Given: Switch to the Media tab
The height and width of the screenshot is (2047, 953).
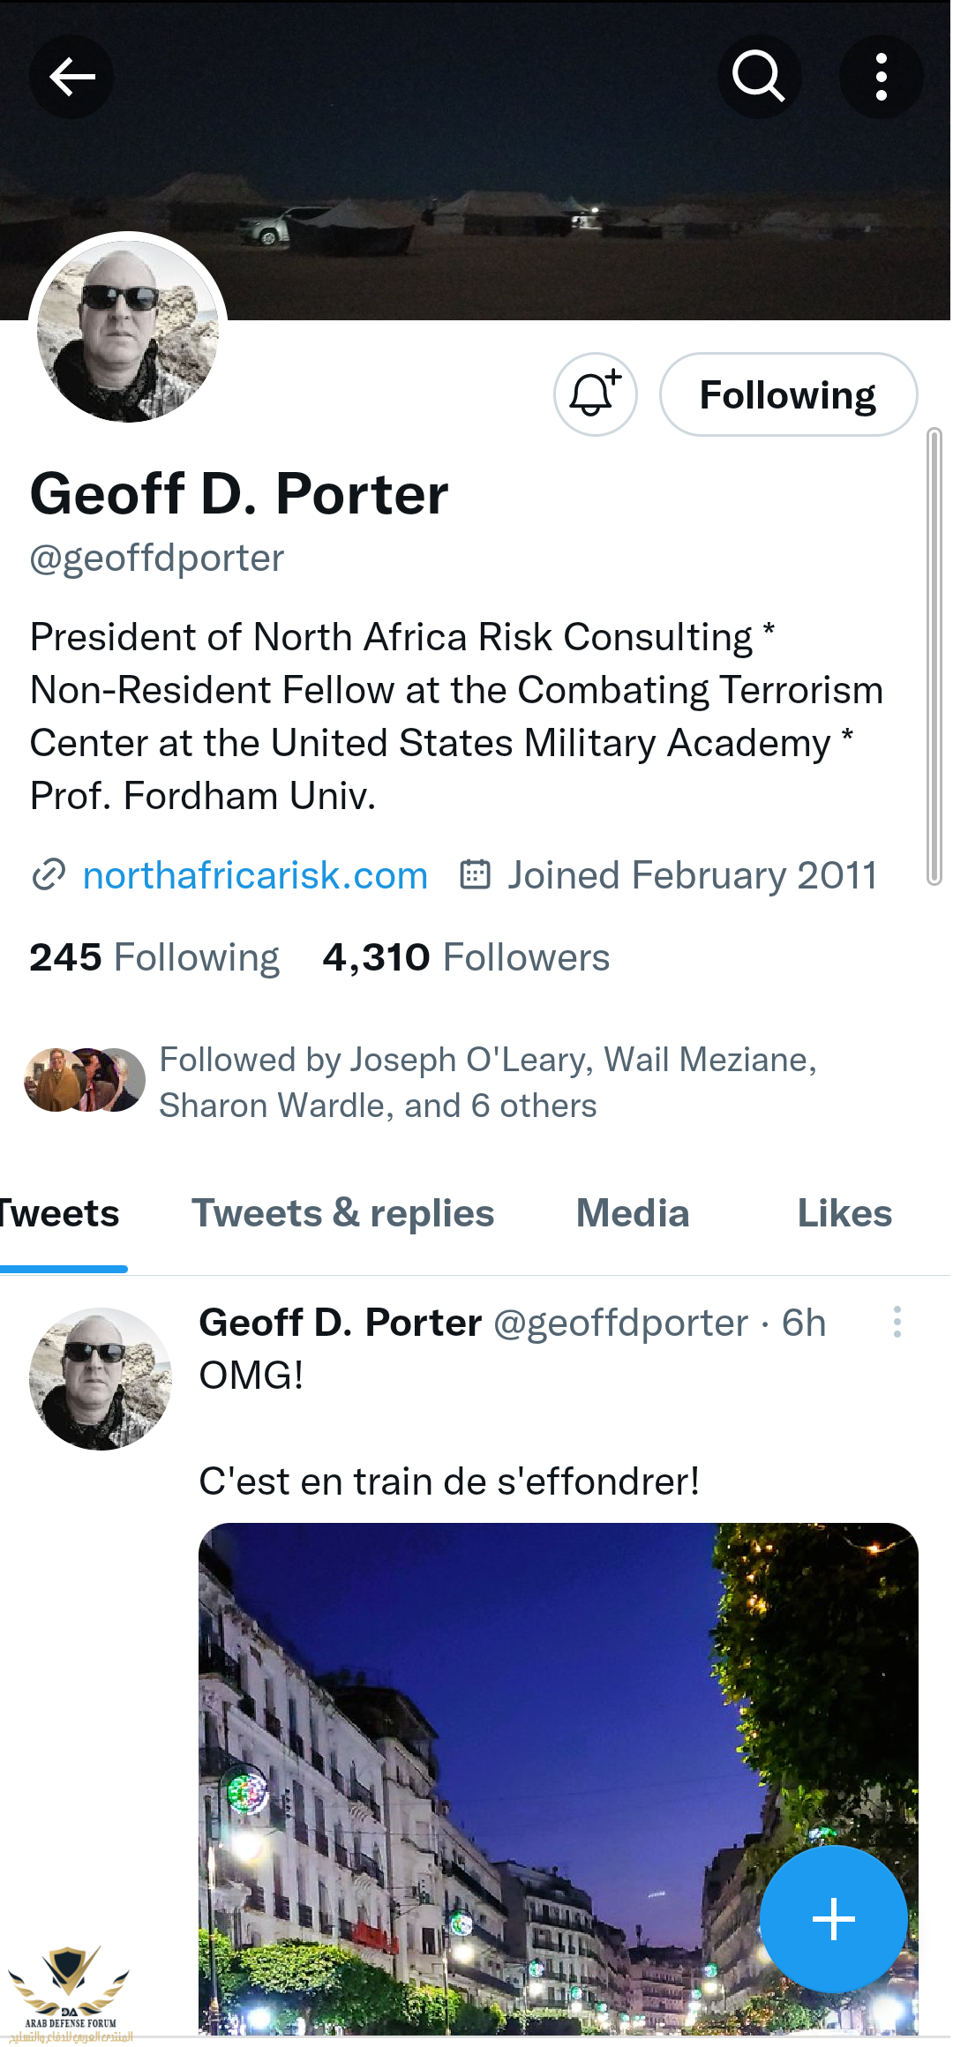Looking at the screenshot, I should [x=633, y=1214].
